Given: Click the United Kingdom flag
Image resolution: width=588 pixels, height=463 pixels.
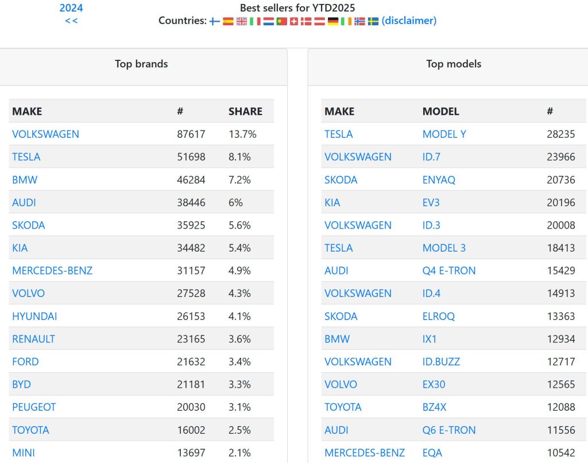Looking at the screenshot, I should pos(242,21).
